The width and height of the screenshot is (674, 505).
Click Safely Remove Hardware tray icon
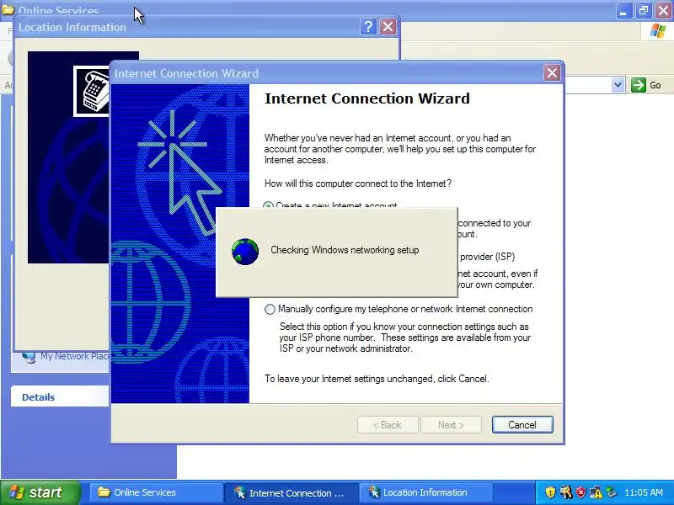click(612, 492)
